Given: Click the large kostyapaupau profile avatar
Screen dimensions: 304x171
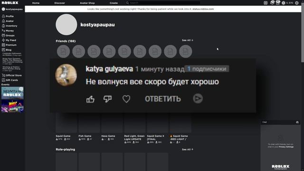Looking at the screenshot, I should pos(66,25).
